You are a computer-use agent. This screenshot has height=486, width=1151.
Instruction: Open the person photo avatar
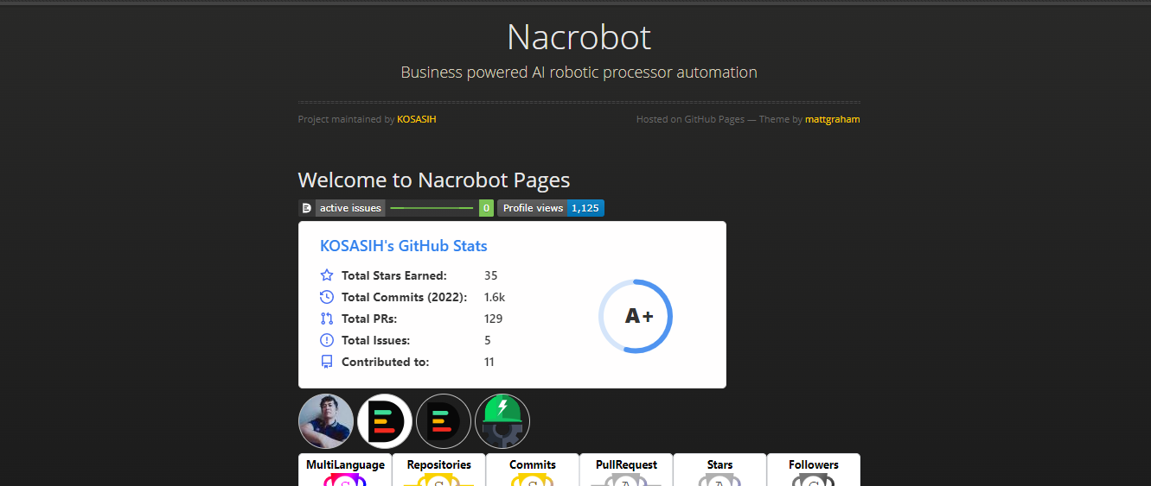[326, 421]
